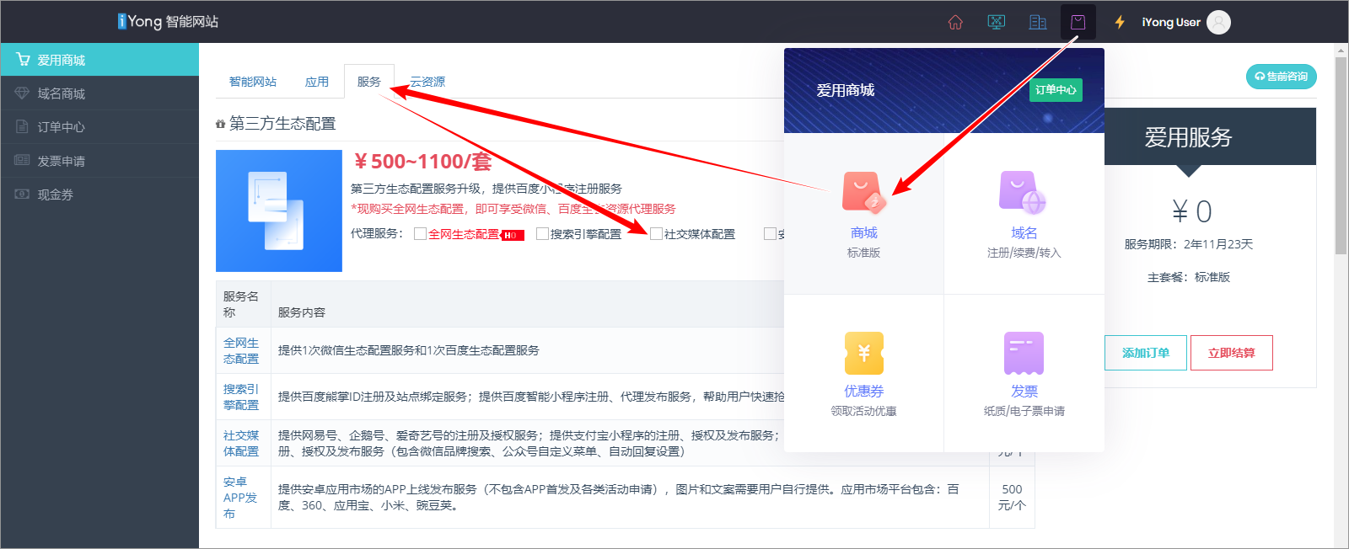Open 域名商城 in the sidebar

click(x=99, y=93)
